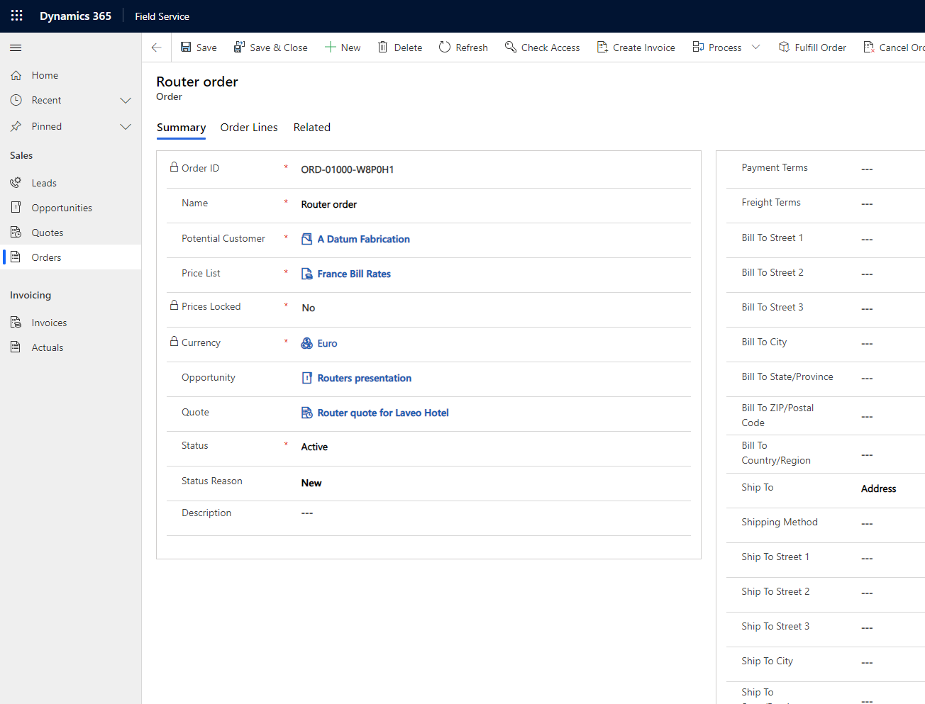Open Router quote for Laveo Hotel link
Viewport: 925px width, 704px height.
tap(383, 413)
